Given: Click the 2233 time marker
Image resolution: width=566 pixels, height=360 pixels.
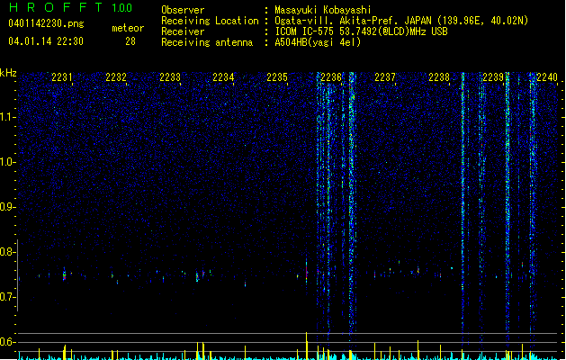Looking at the screenshot, I should [x=170, y=77].
